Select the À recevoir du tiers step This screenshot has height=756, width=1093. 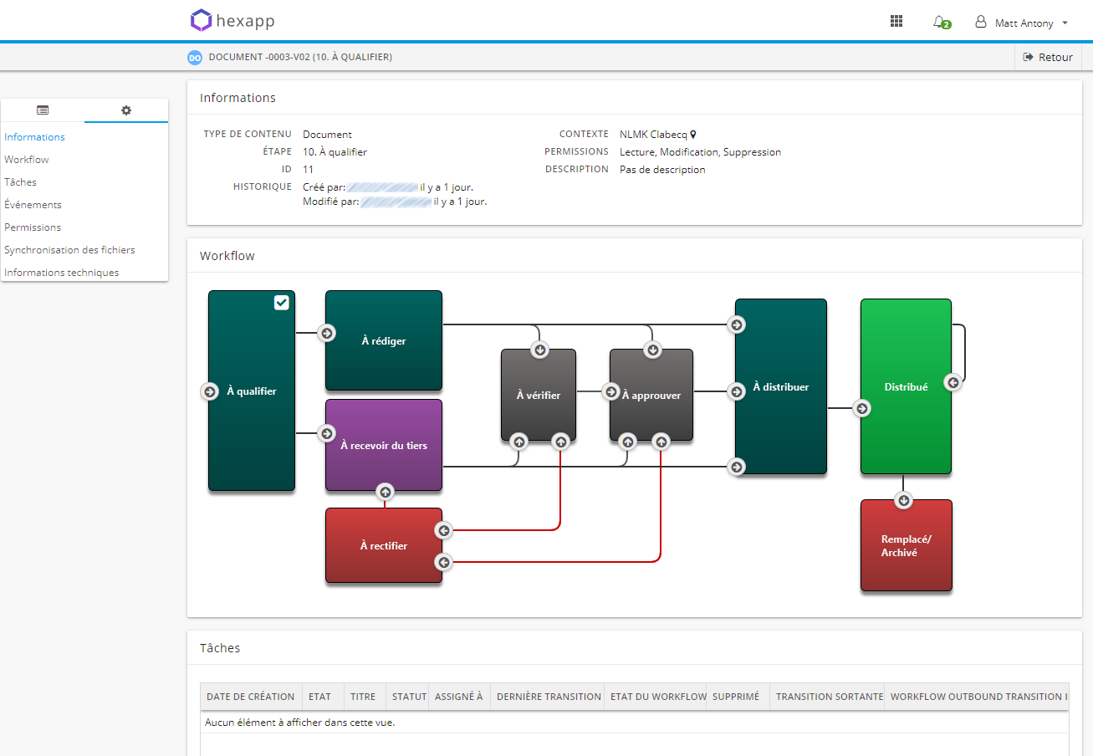pyautogui.click(x=384, y=445)
